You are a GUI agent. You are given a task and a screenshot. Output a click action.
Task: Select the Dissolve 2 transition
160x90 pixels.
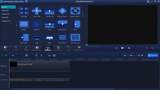[x=37, y=24]
